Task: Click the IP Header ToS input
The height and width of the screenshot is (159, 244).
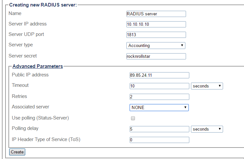Action: (159, 140)
